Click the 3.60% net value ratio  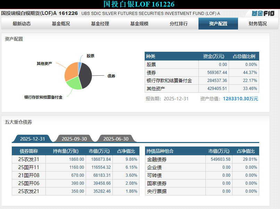tap(131, 175)
